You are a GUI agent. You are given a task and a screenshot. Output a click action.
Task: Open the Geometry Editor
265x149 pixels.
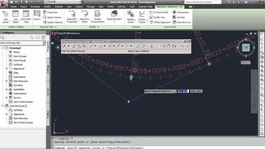tap(84, 17)
